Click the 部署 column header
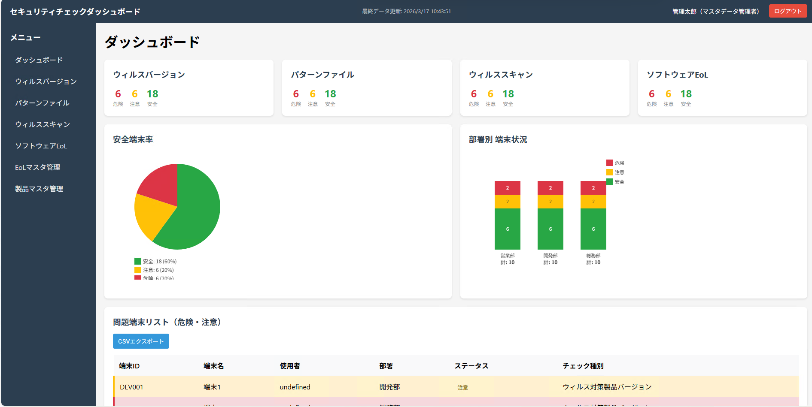812x407 pixels. point(386,366)
